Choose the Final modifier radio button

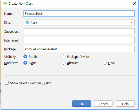[104, 63]
